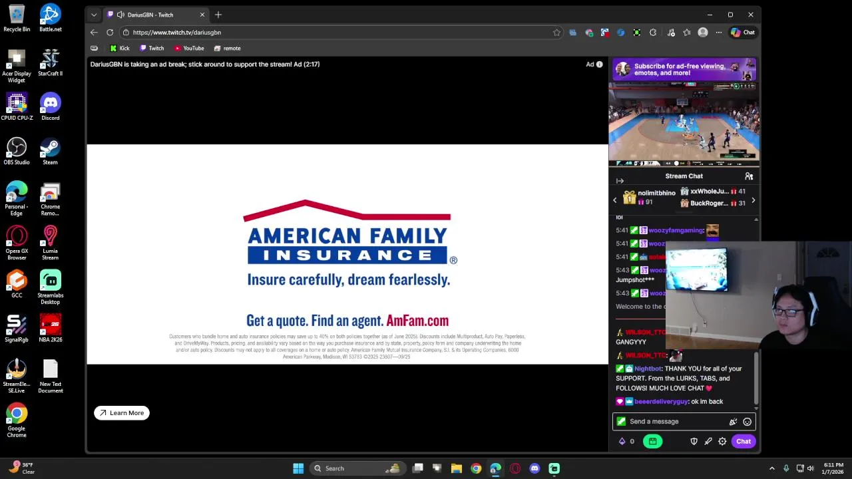
Task: Open Discord from taskbar
Action: click(x=534, y=468)
